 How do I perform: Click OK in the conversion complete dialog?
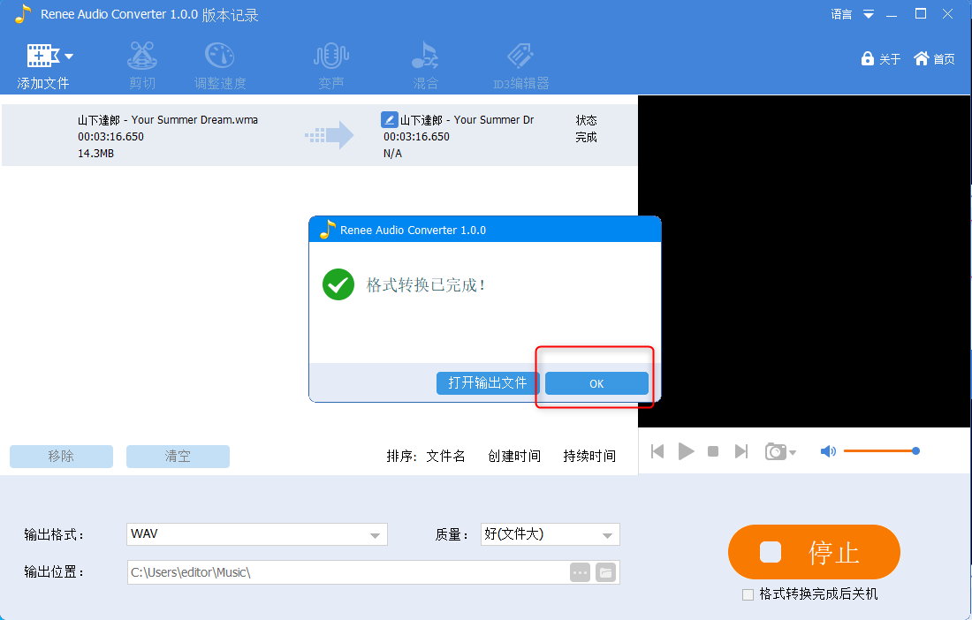[x=596, y=383]
